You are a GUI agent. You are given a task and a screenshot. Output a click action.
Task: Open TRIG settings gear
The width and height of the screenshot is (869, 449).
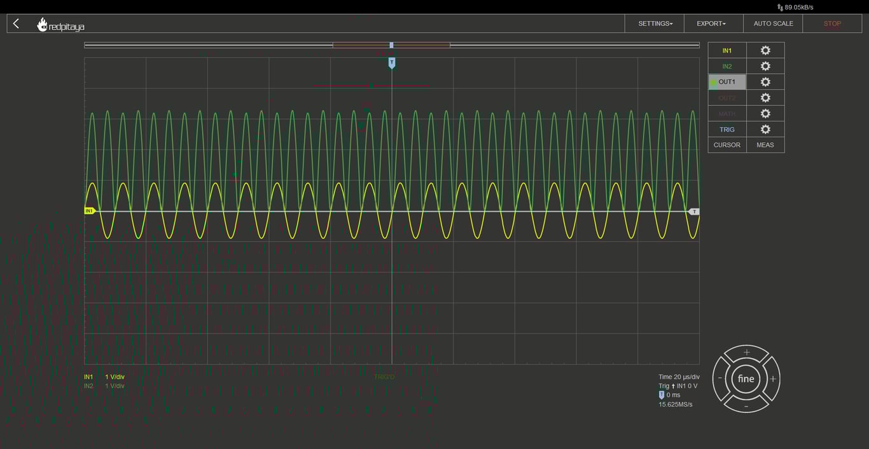(765, 130)
